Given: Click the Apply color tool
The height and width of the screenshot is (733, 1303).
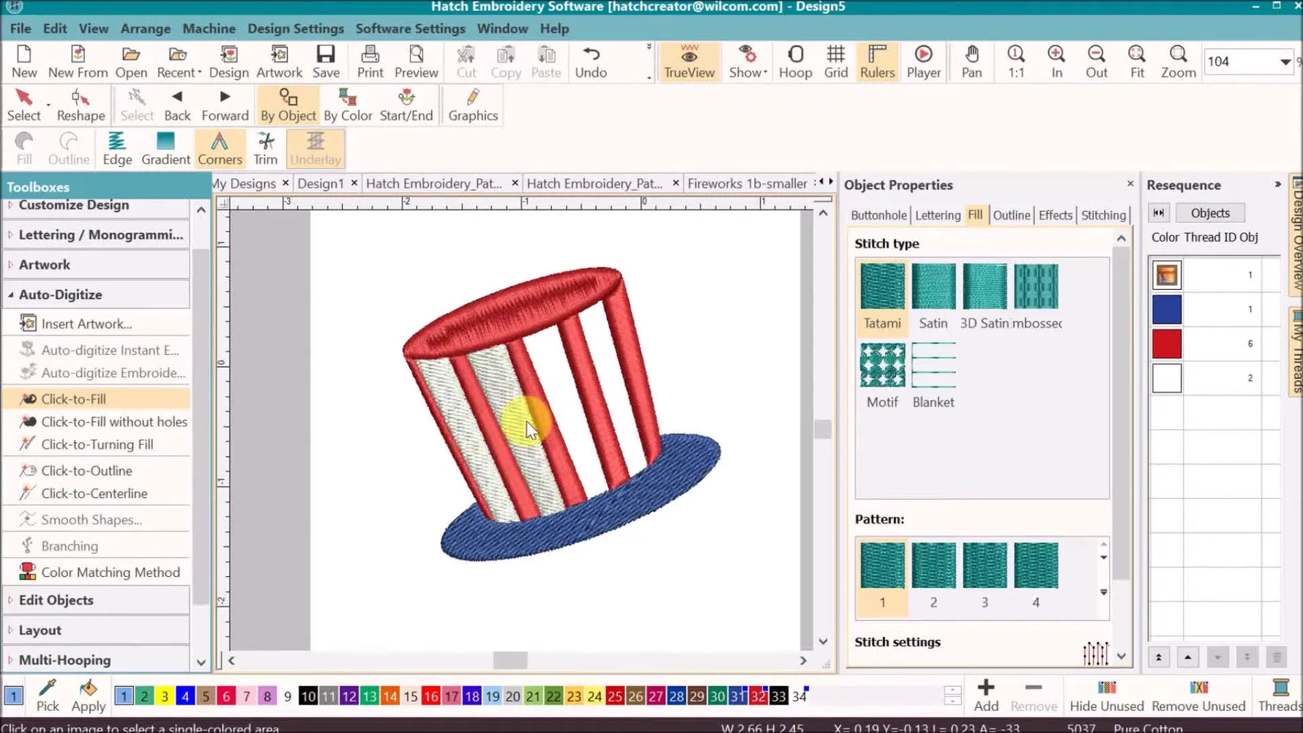Looking at the screenshot, I should [88, 696].
